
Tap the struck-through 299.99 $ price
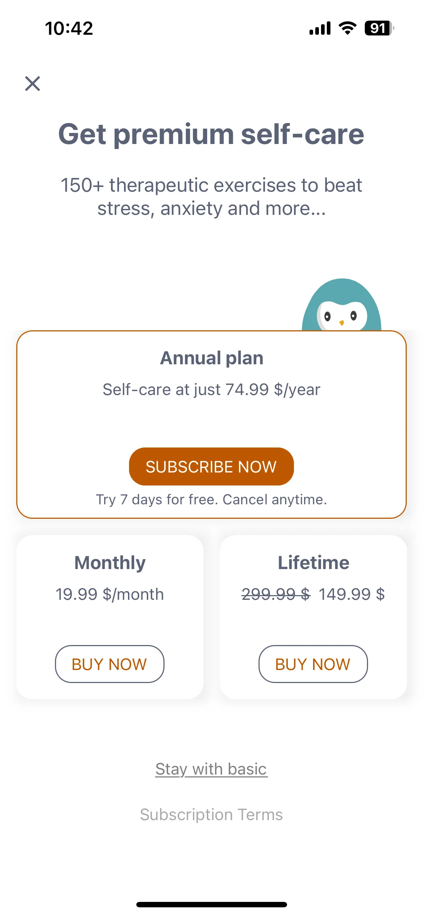(276, 594)
